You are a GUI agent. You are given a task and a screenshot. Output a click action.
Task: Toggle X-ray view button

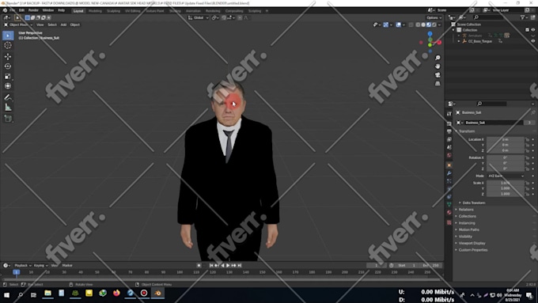coord(411,25)
